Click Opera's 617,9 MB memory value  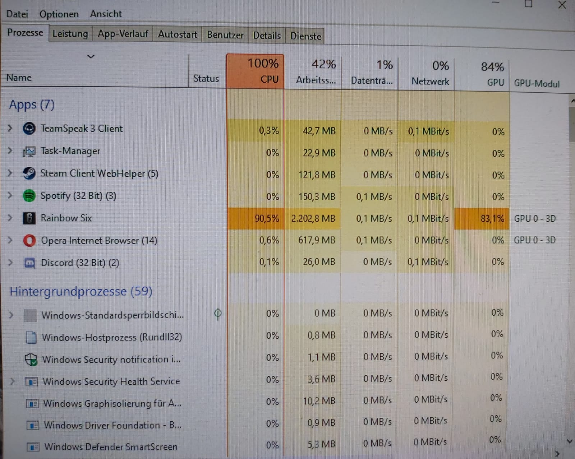[317, 240]
